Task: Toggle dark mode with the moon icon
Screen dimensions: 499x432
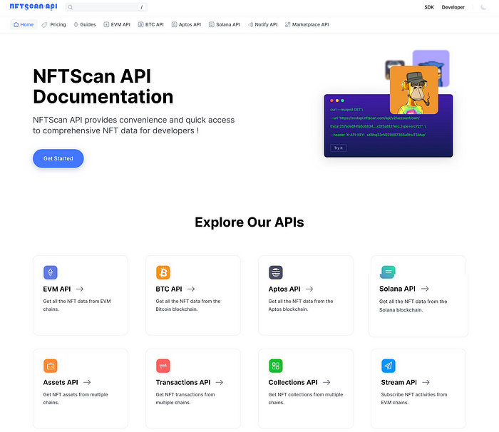Action: click(483, 7)
